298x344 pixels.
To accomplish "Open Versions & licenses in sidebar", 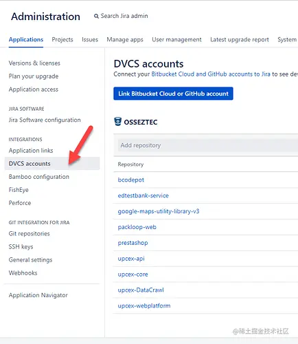I will tap(34, 63).
